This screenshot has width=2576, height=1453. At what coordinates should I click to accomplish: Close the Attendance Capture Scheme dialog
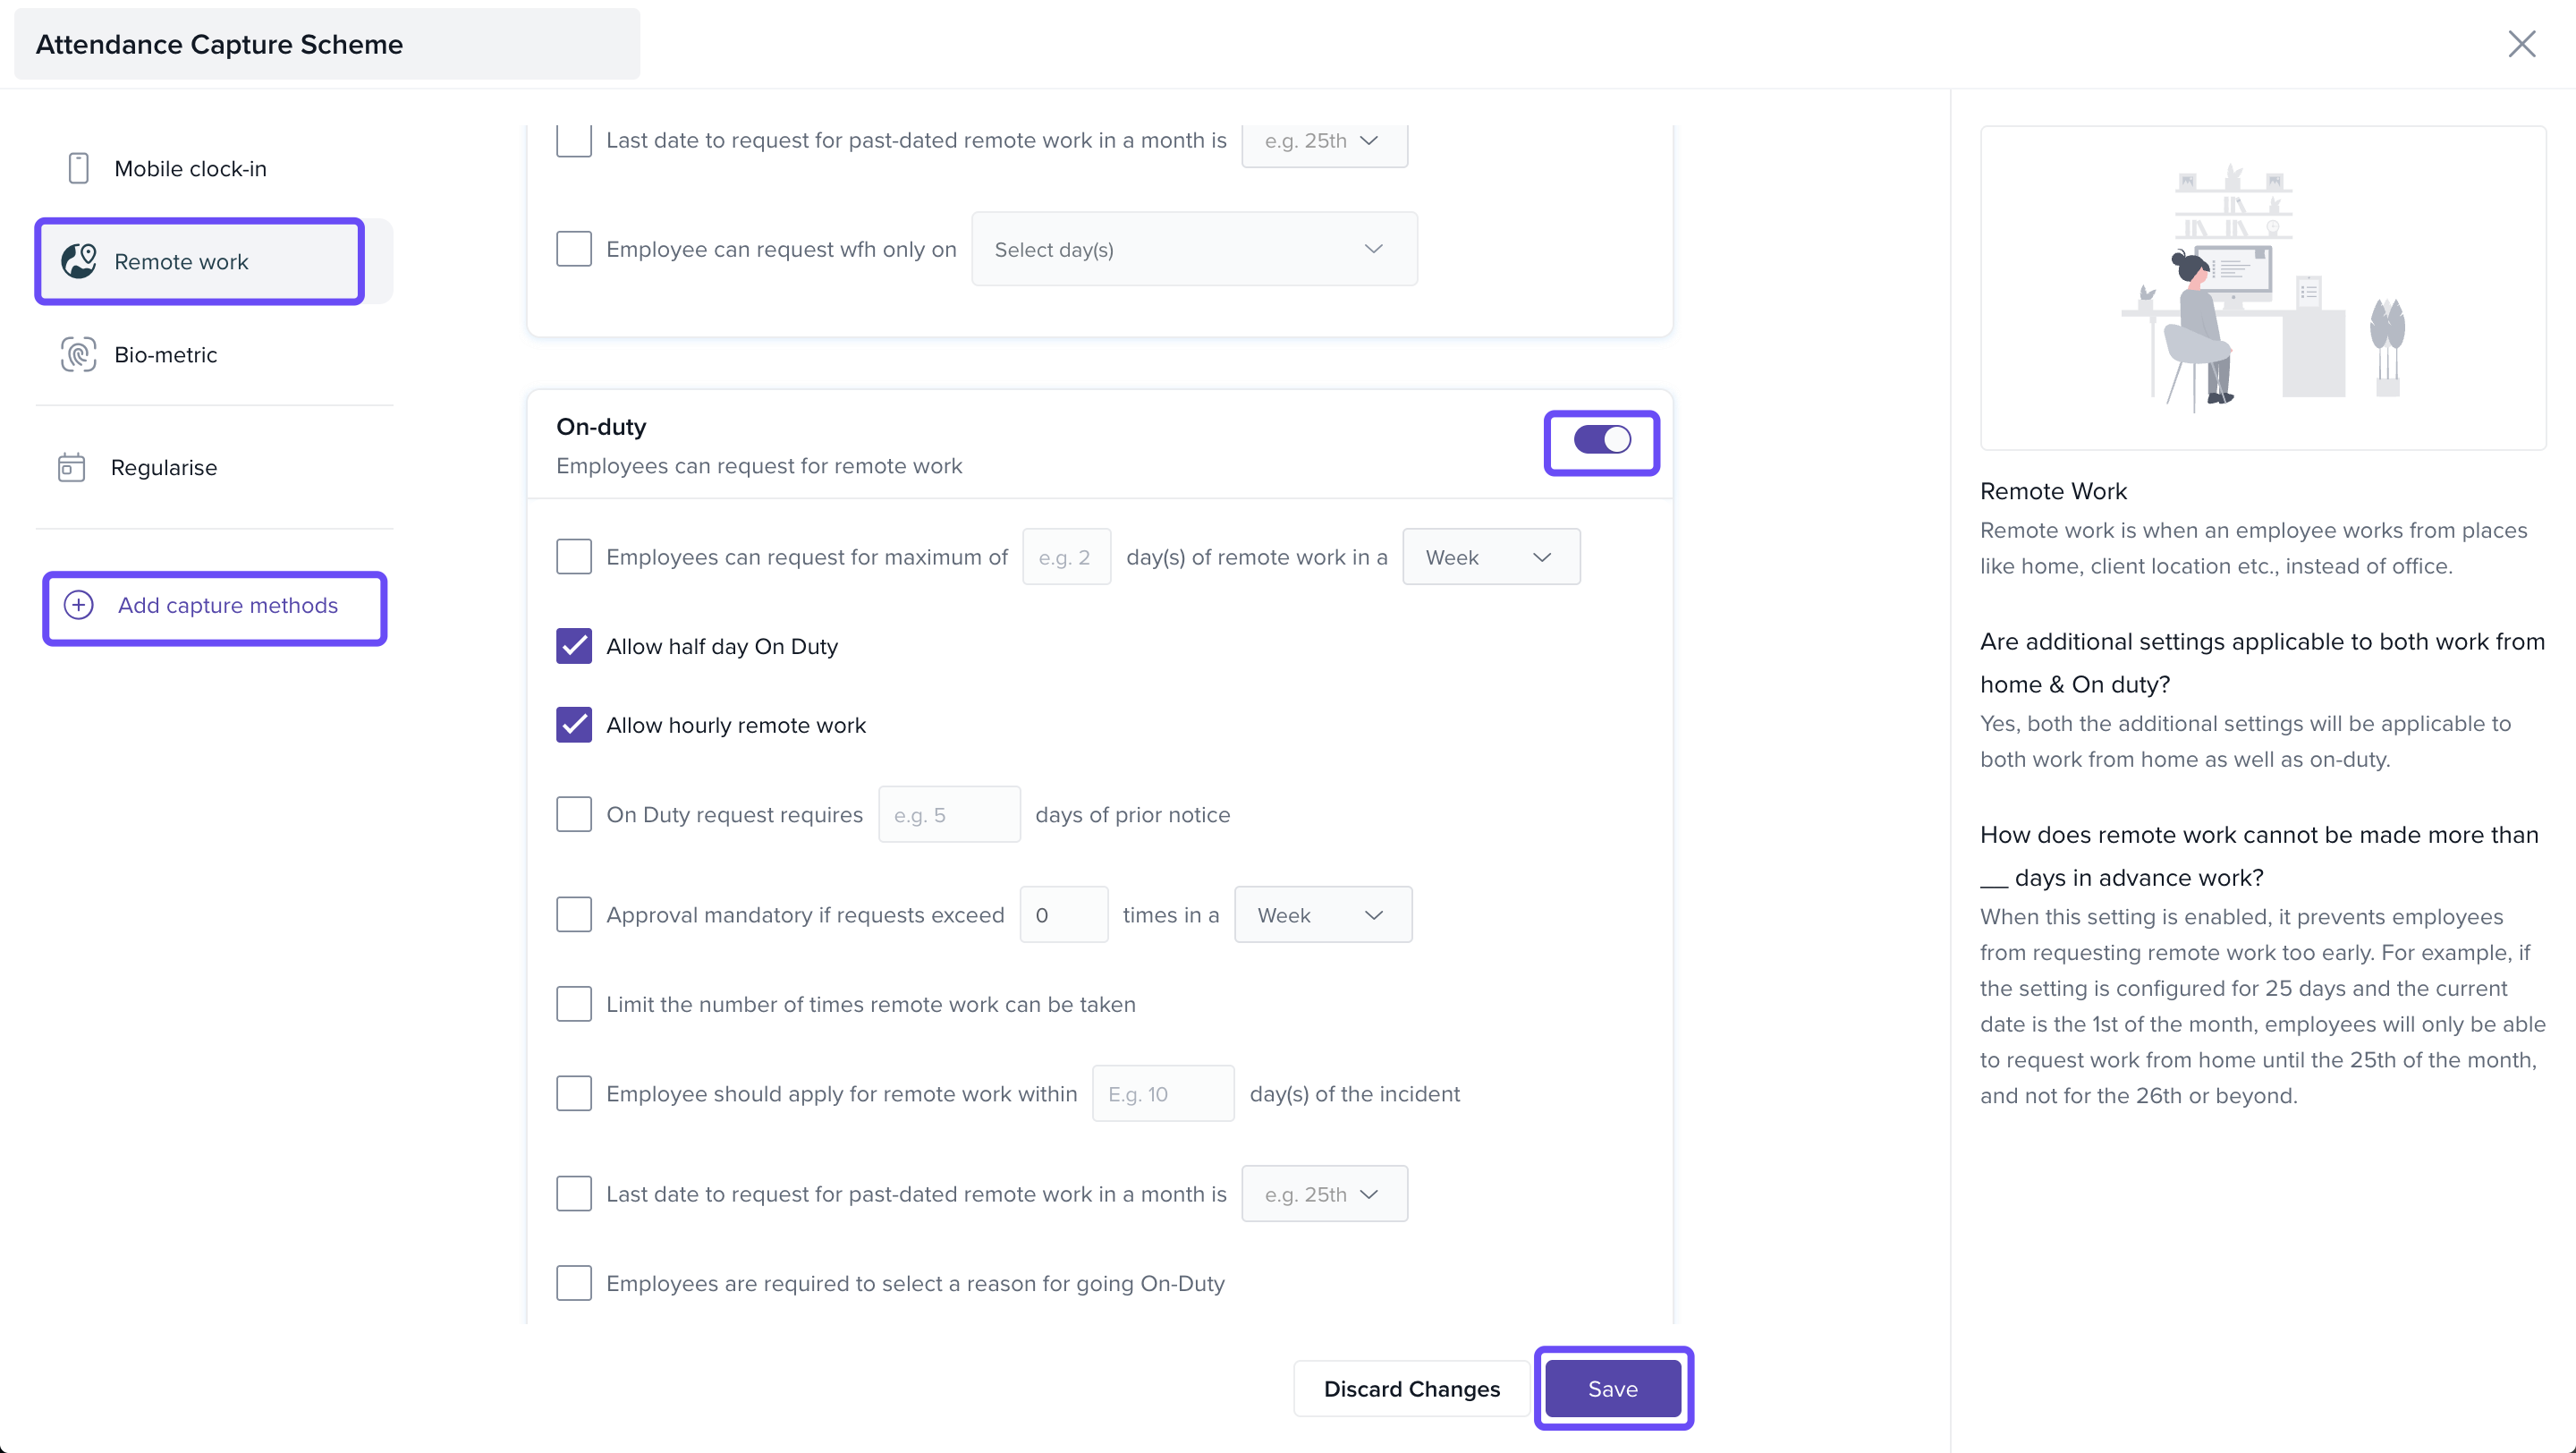2521,44
